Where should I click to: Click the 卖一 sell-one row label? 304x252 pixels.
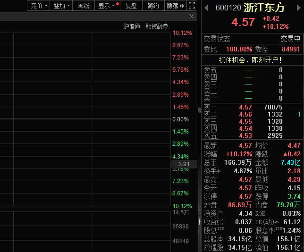pyautogui.click(x=210, y=98)
